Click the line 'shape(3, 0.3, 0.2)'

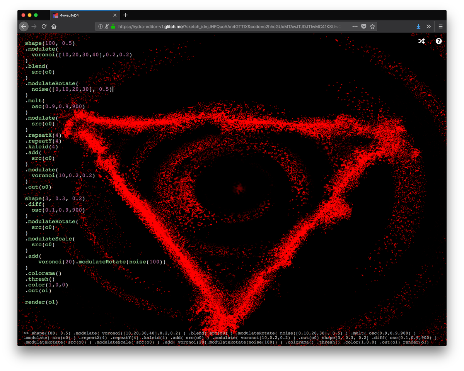click(x=55, y=199)
